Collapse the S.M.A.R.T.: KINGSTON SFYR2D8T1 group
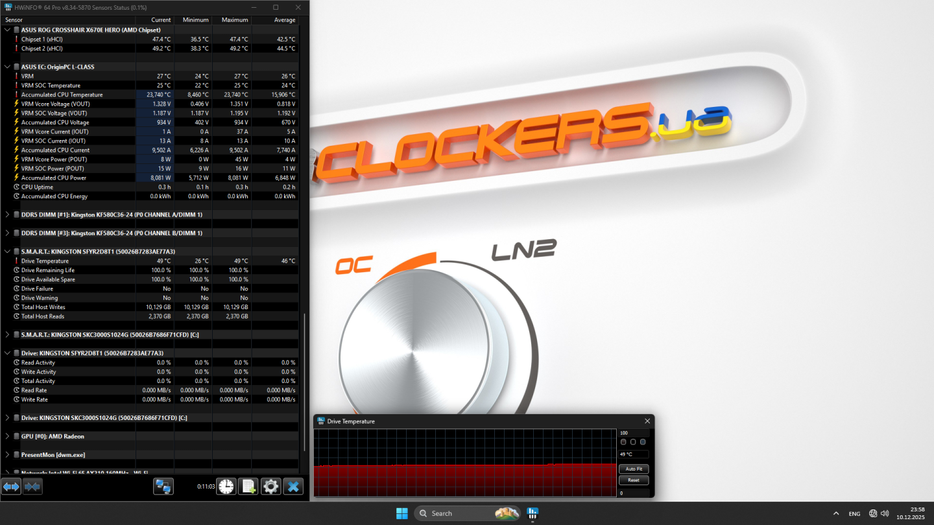Image resolution: width=934 pixels, height=525 pixels. pyautogui.click(x=7, y=251)
